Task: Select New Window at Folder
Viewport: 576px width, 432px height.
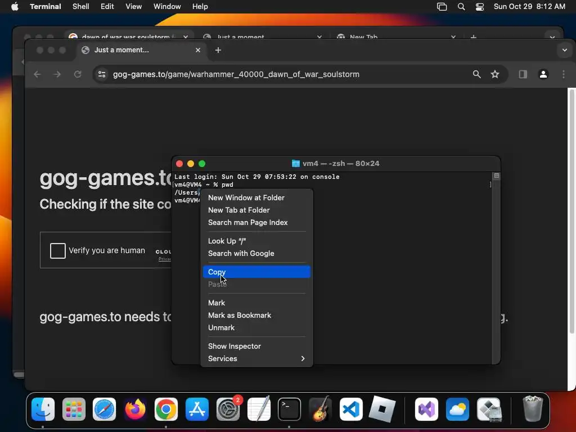Action: pyautogui.click(x=256, y=197)
